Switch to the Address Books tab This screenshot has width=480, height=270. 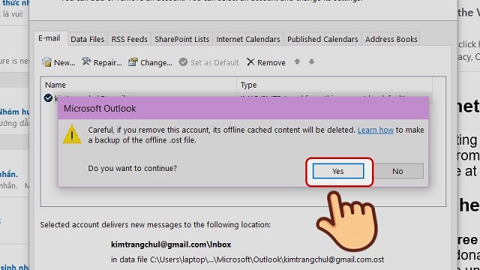[x=391, y=39]
